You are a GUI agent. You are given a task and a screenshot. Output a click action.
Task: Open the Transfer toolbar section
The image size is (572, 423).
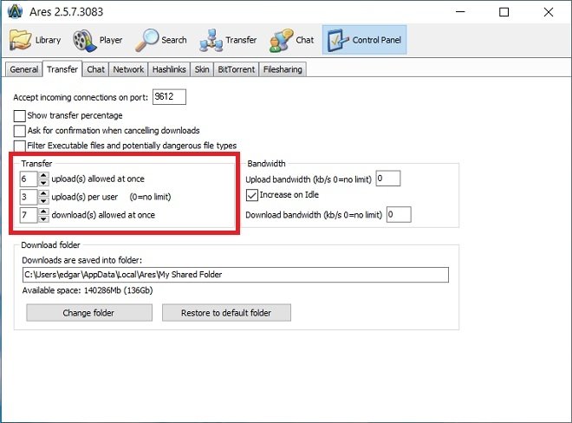coord(228,40)
